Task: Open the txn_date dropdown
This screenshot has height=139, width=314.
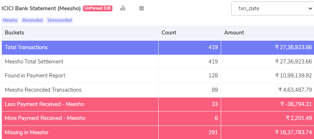Action: (x=273, y=8)
